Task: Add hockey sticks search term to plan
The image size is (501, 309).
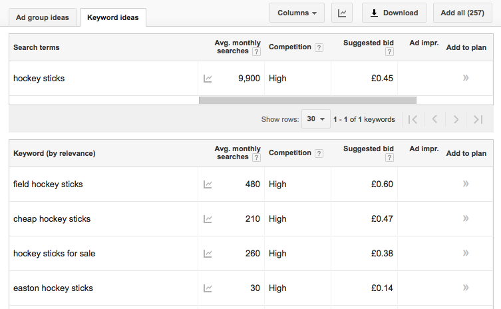Action: coord(466,79)
